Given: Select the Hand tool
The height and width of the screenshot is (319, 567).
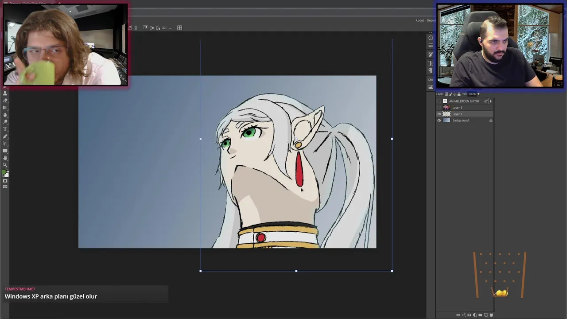Looking at the screenshot, I should (x=5, y=158).
